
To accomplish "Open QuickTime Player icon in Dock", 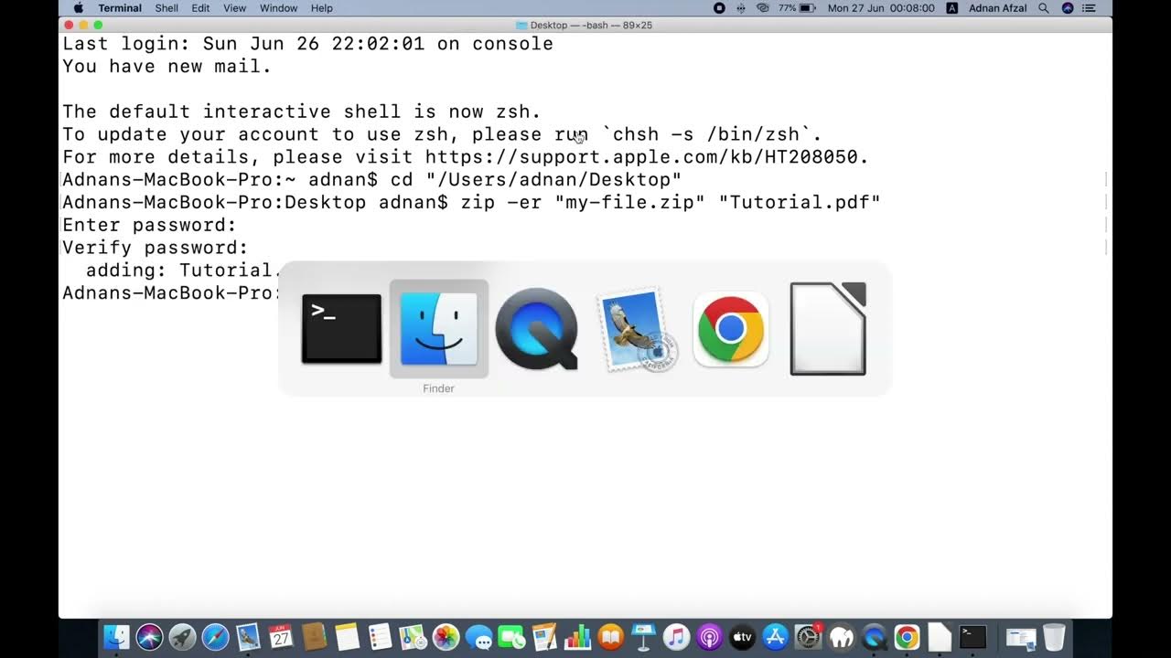I will [874, 637].
